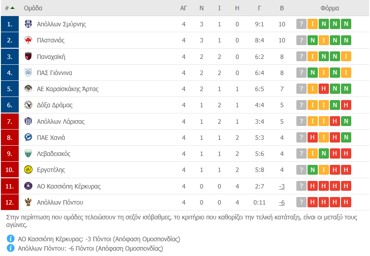Click the -6 points value for Απόλλων Πόντου
This screenshot has height=256, width=370.
click(x=282, y=202)
